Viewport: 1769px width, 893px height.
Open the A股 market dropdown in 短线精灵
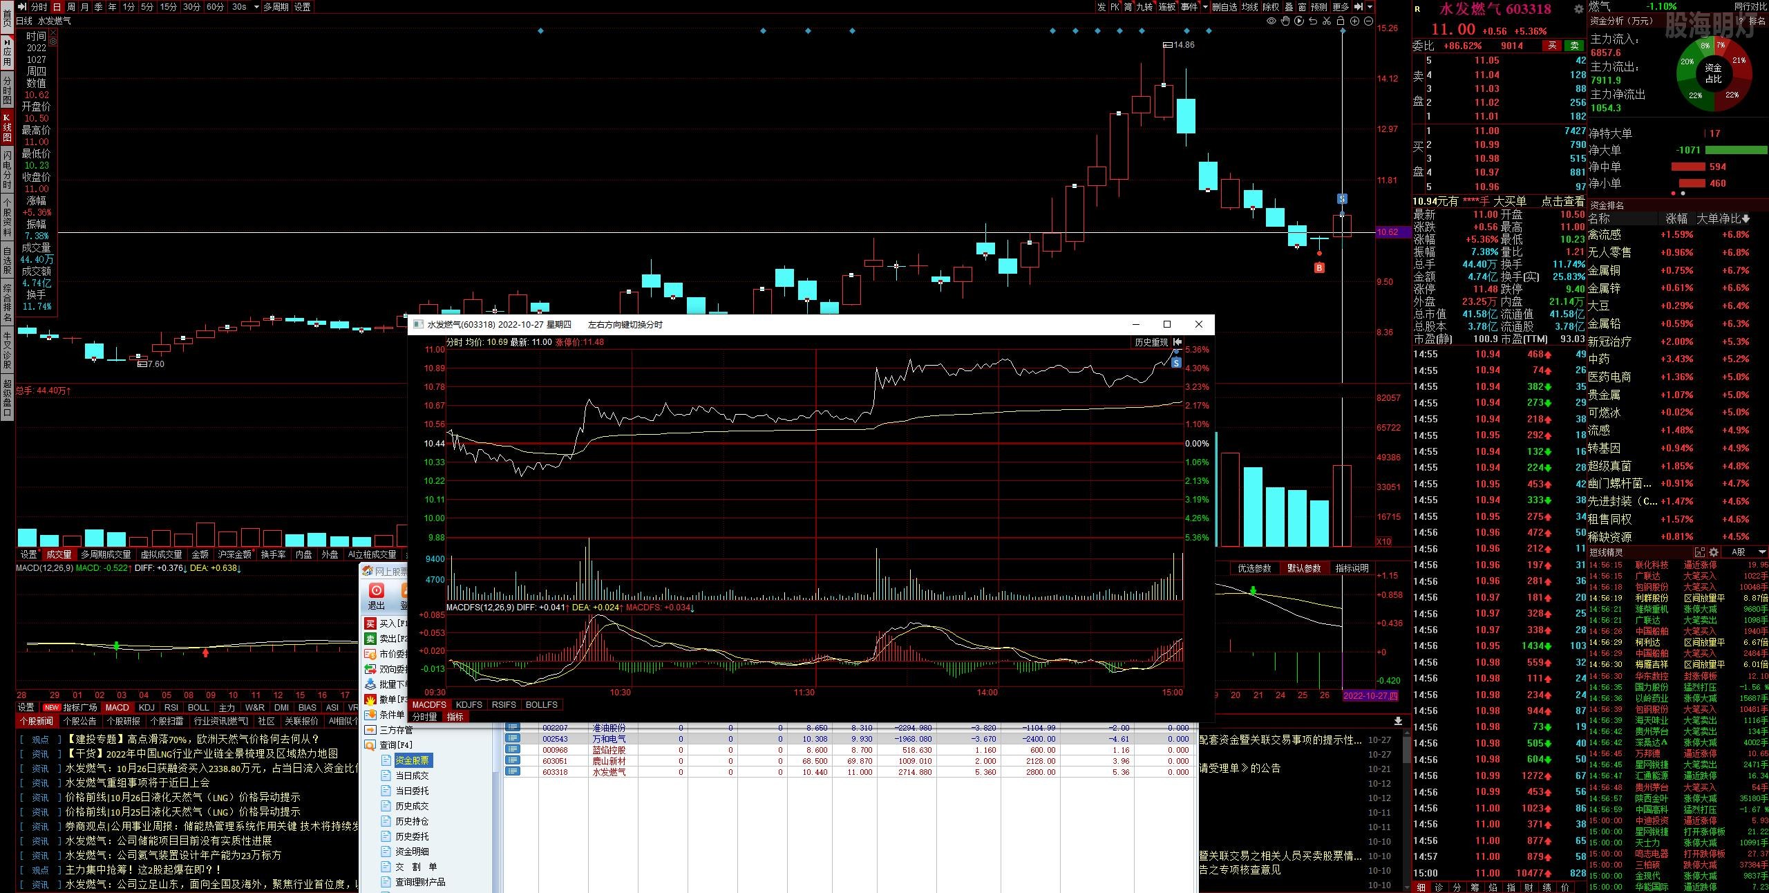coord(1761,552)
